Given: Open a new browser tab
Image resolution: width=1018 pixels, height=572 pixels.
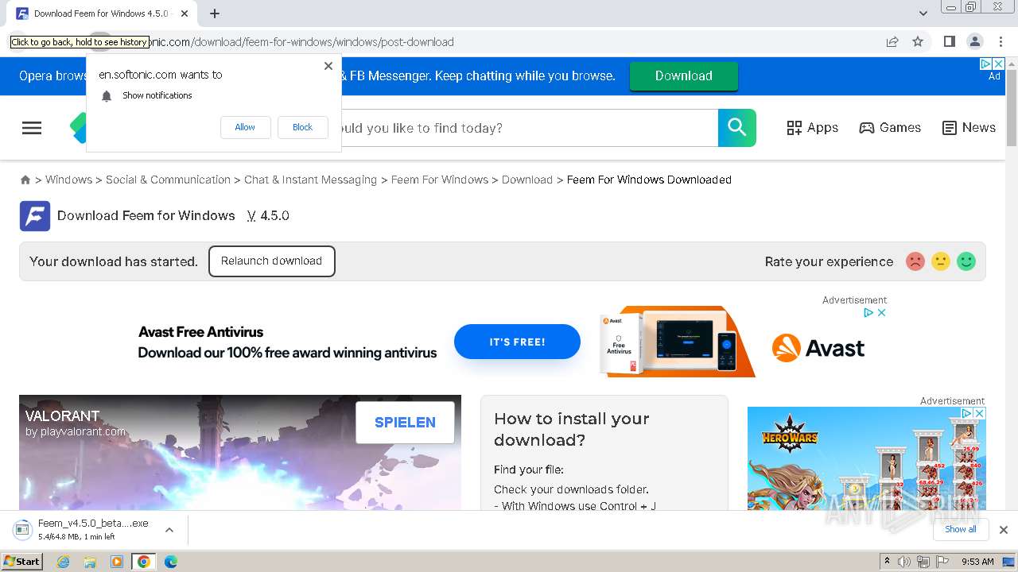Looking at the screenshot, I should pyautogui.click(x=215, y=14).
